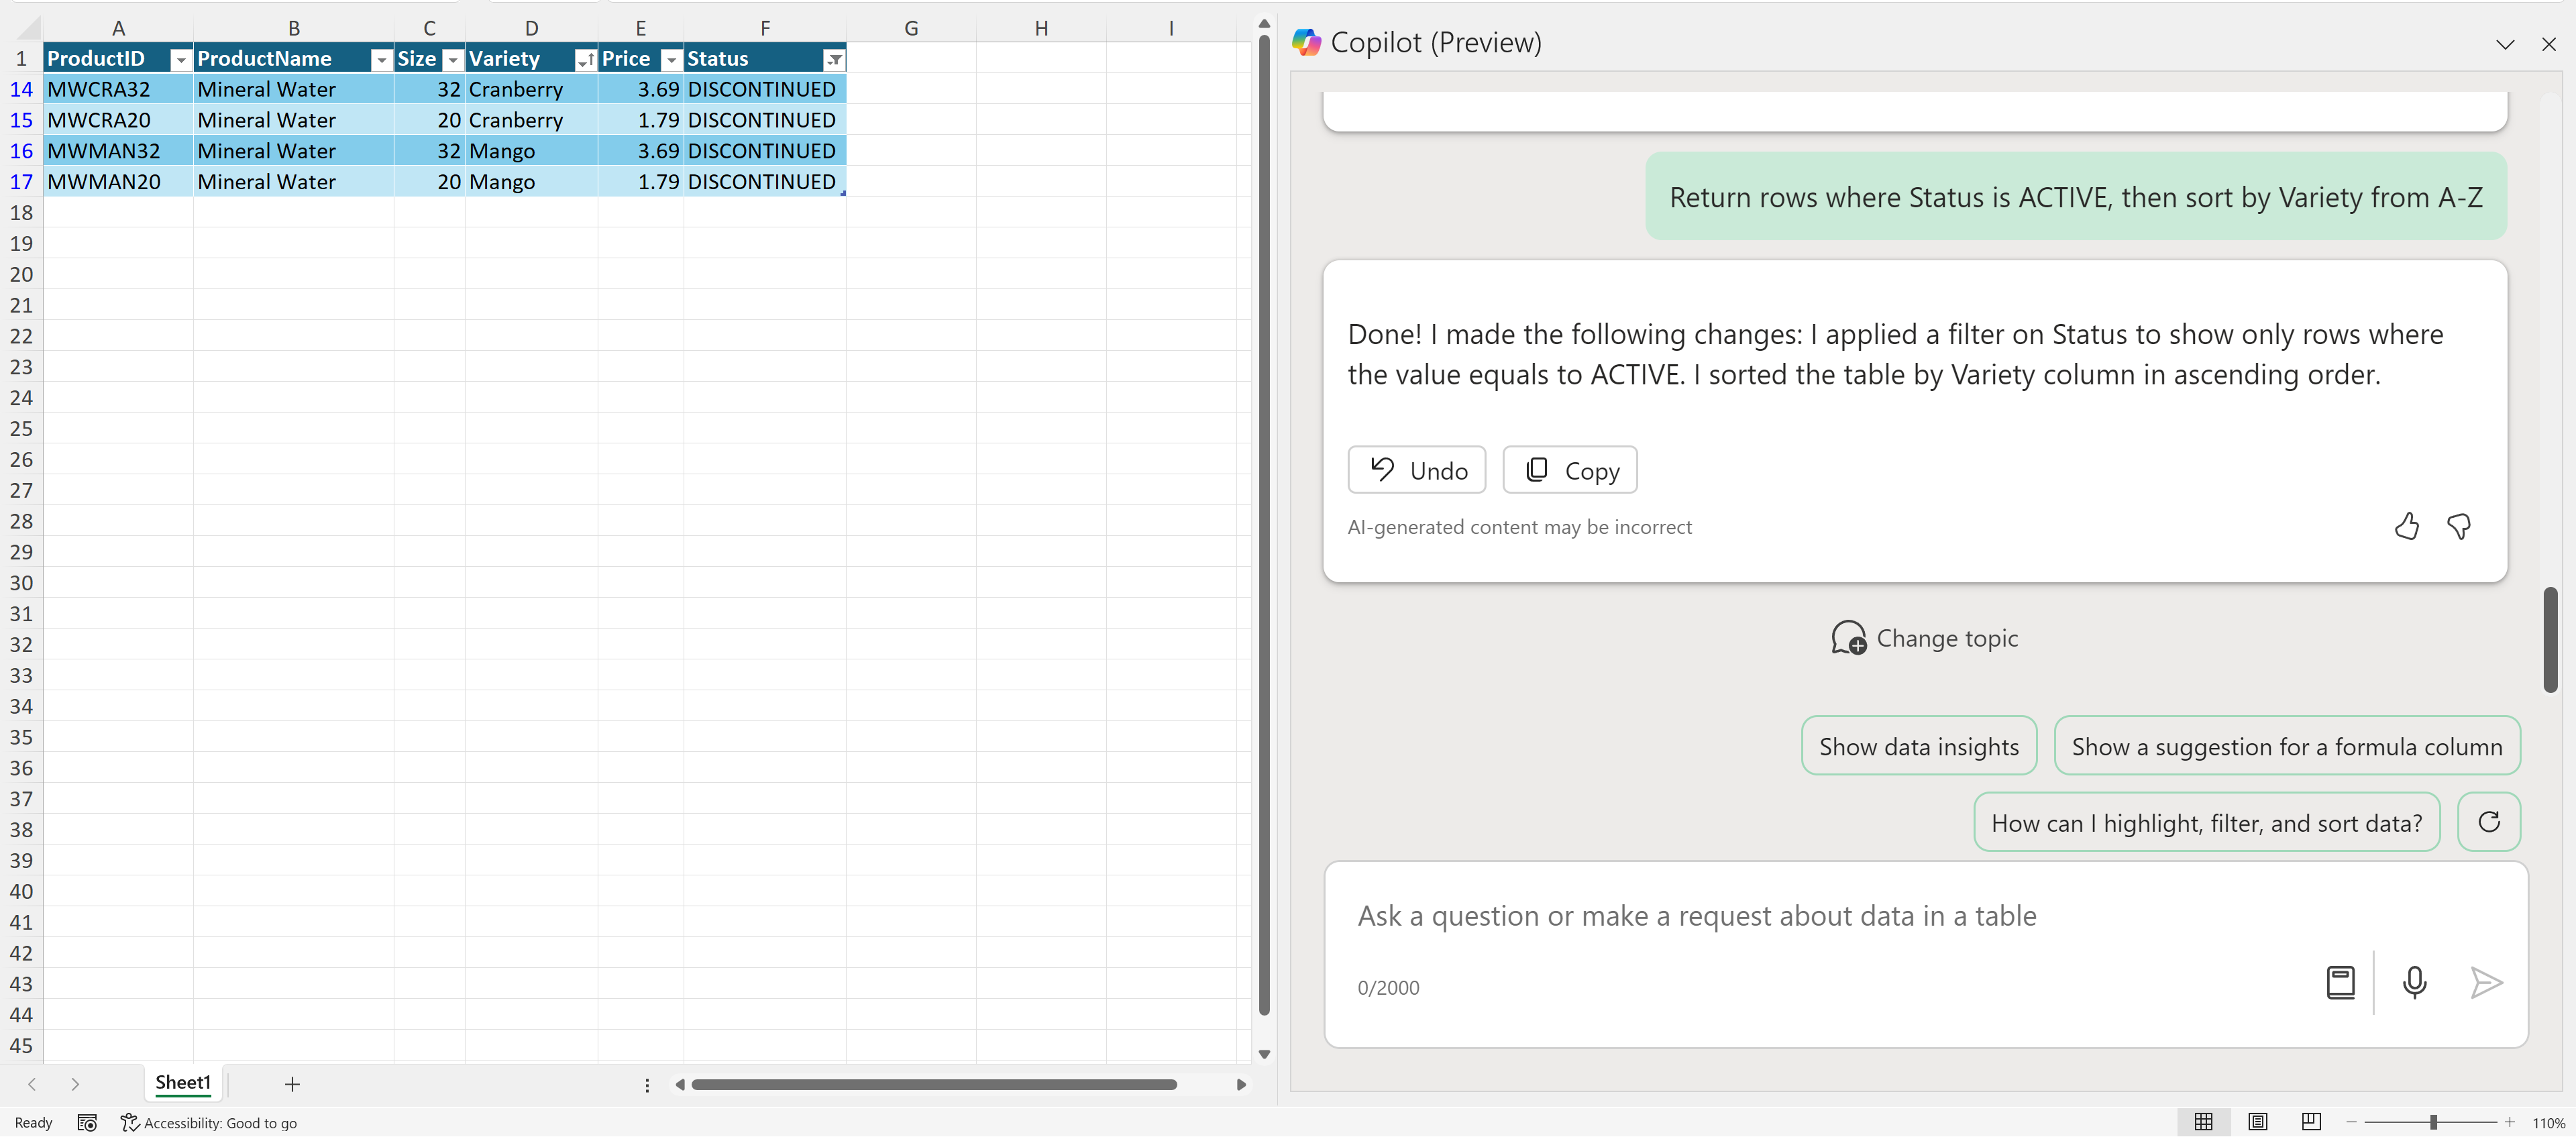Click Change topic in Copilot

[1924, 638]
